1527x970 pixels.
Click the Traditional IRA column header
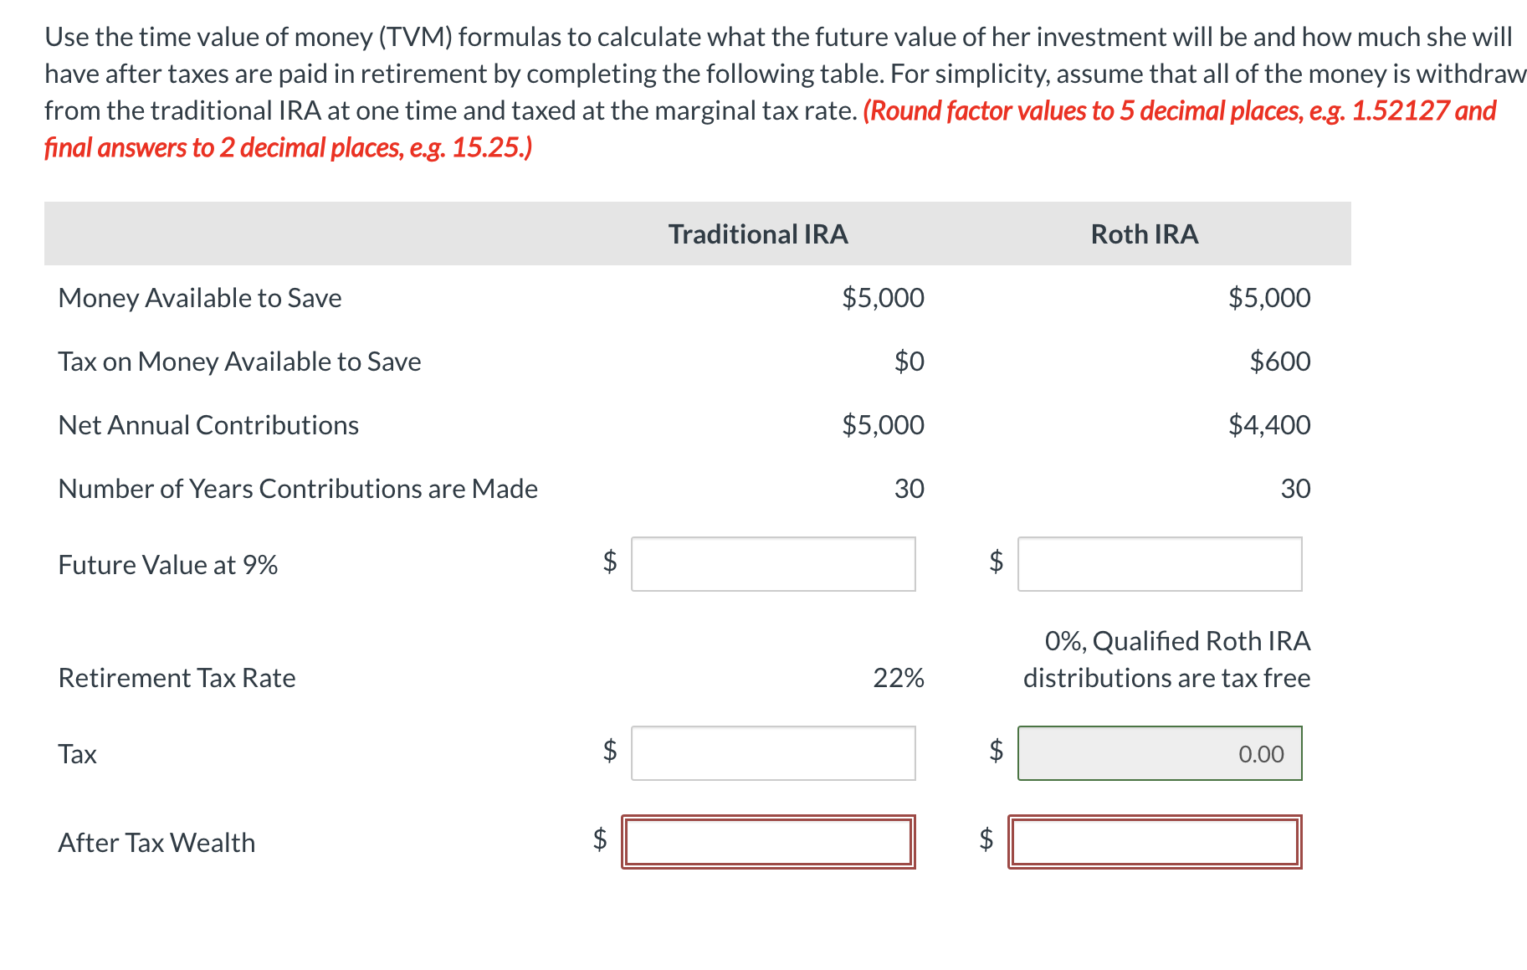tap(758, 234)
